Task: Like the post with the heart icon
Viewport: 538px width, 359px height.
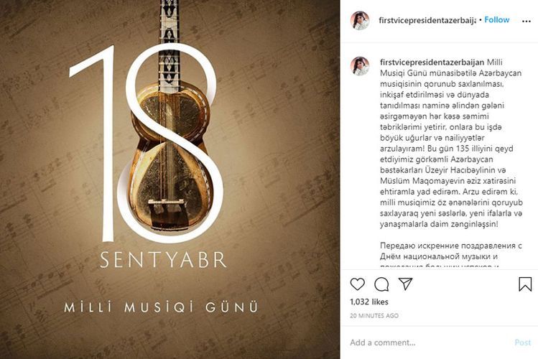Action: [x=357, y=284]
